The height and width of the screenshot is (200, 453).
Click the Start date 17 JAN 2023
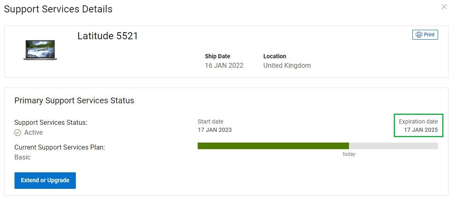click(x=215, y=130)
